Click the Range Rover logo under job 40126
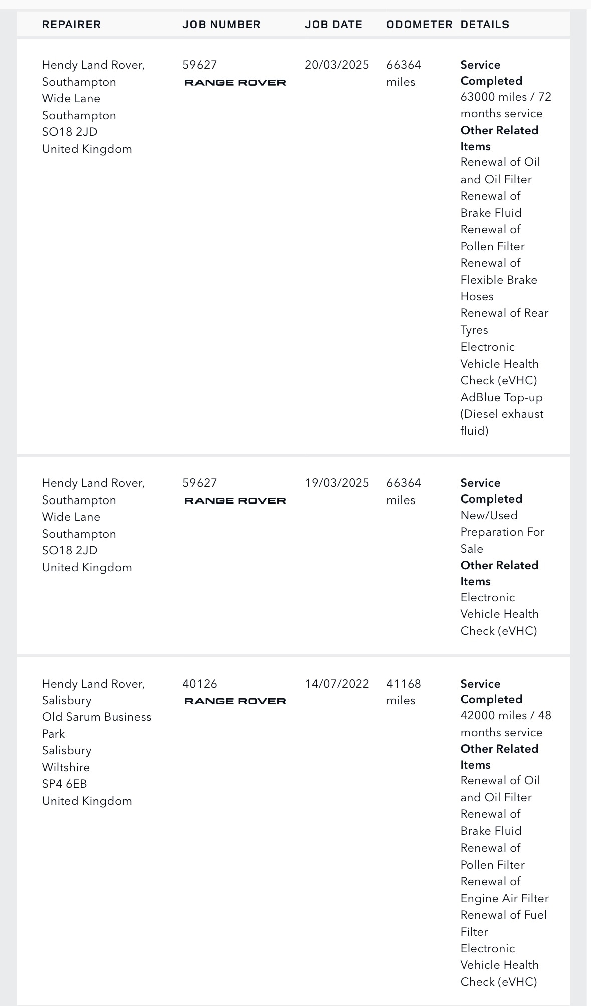 (235, 701)
